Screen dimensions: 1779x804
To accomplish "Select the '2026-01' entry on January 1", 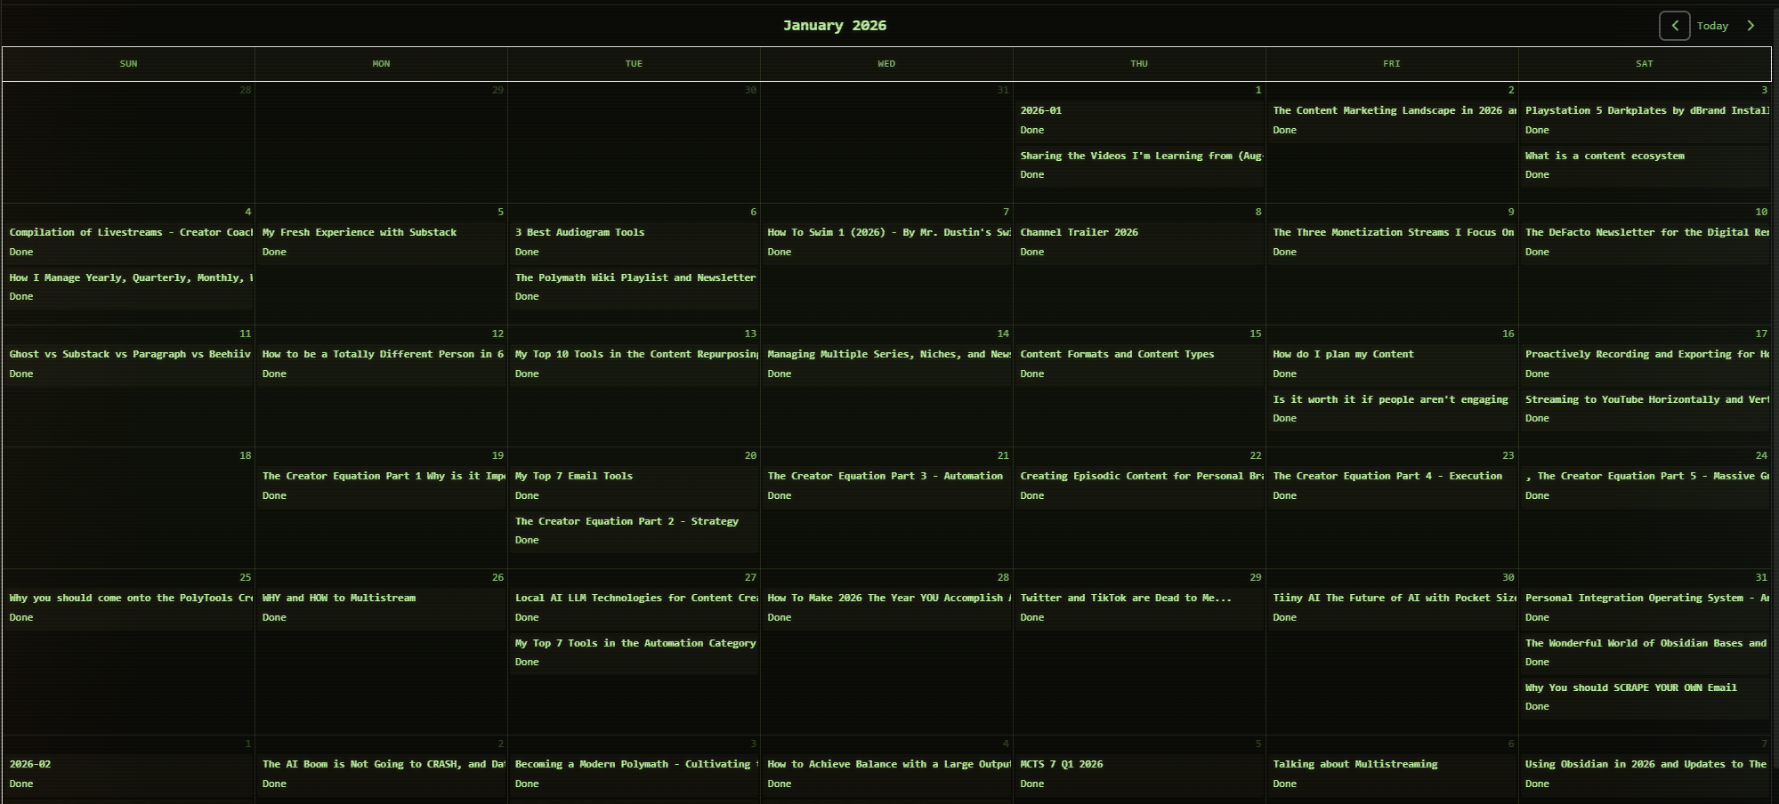I will [1040, 111].
